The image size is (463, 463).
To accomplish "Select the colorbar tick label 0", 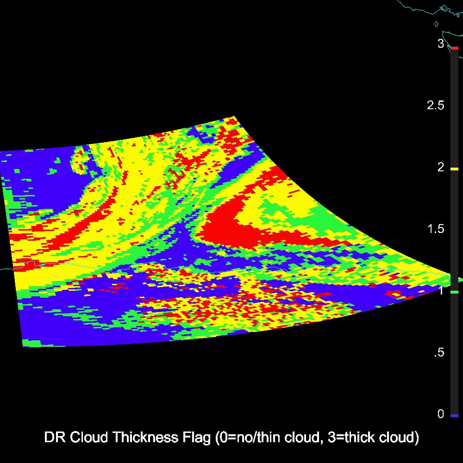I will coord(441,414).
